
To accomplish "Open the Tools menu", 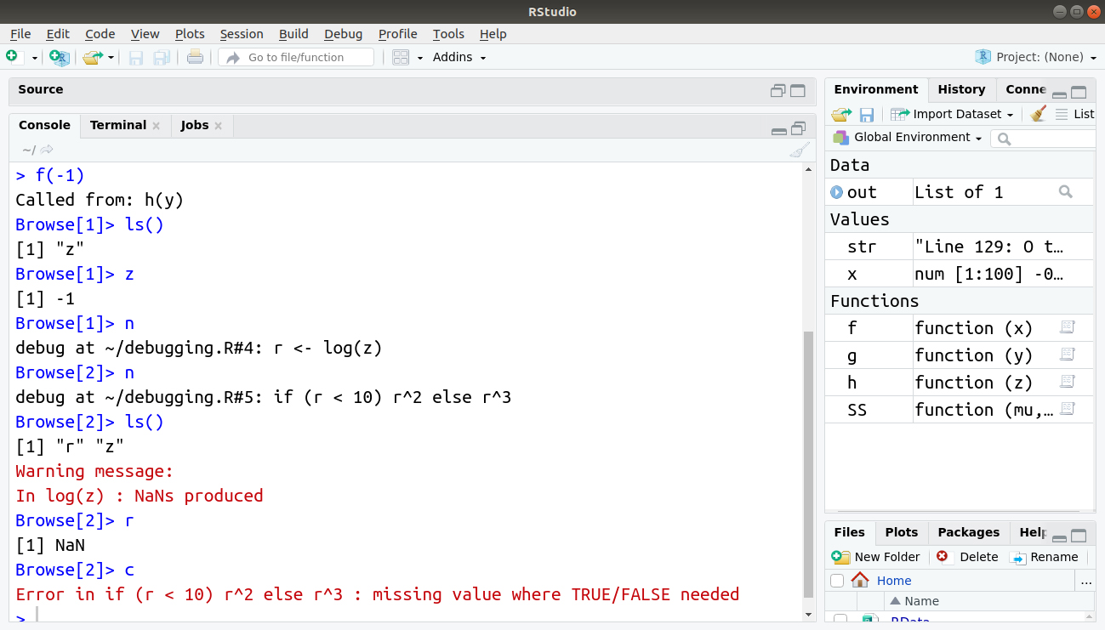I will (448, 34).
